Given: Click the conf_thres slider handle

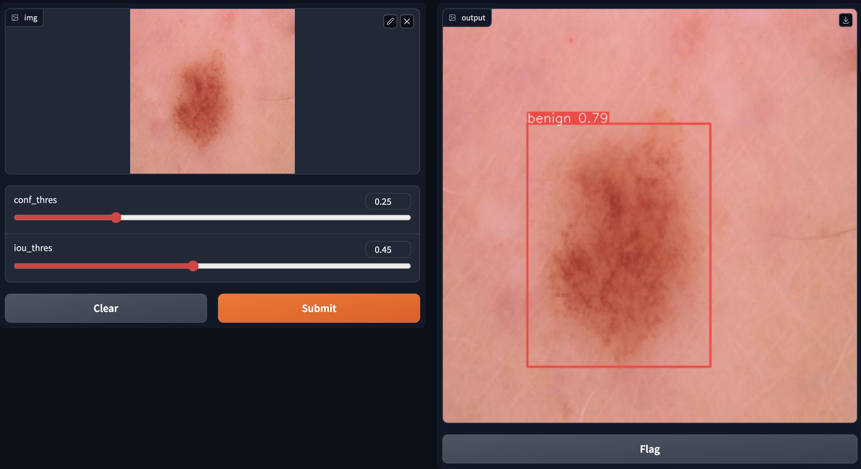Looking at the screenshot, I should 116,218.
